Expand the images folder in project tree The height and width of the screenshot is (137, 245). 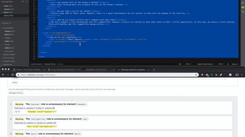coord(7,38)
